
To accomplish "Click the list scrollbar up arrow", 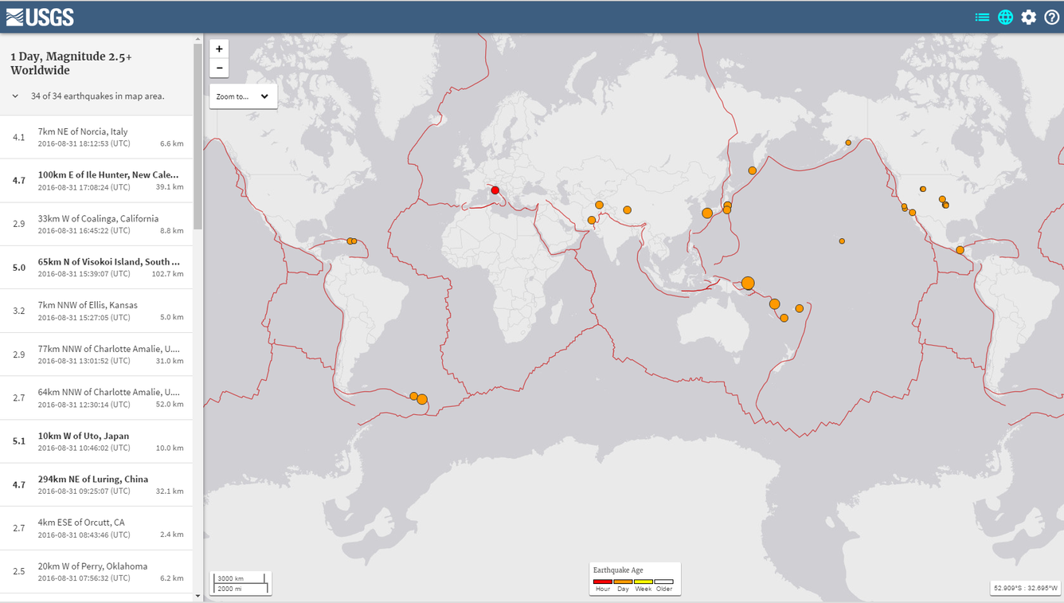I will (x=198, y=38).
